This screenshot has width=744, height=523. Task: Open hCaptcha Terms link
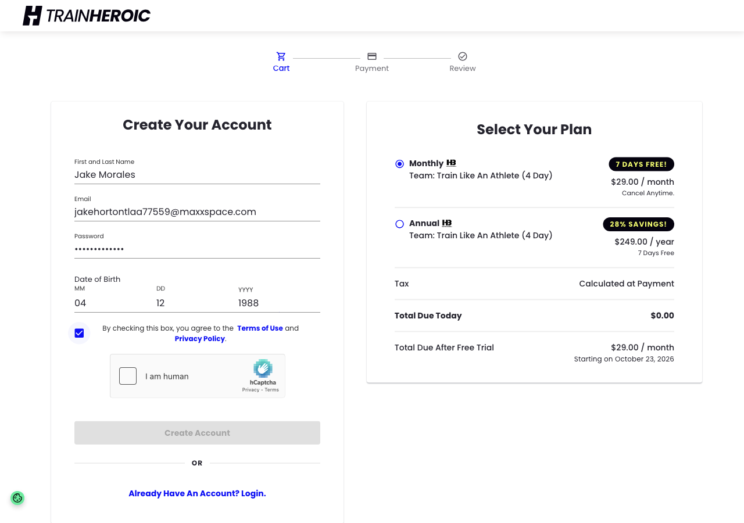272,390
